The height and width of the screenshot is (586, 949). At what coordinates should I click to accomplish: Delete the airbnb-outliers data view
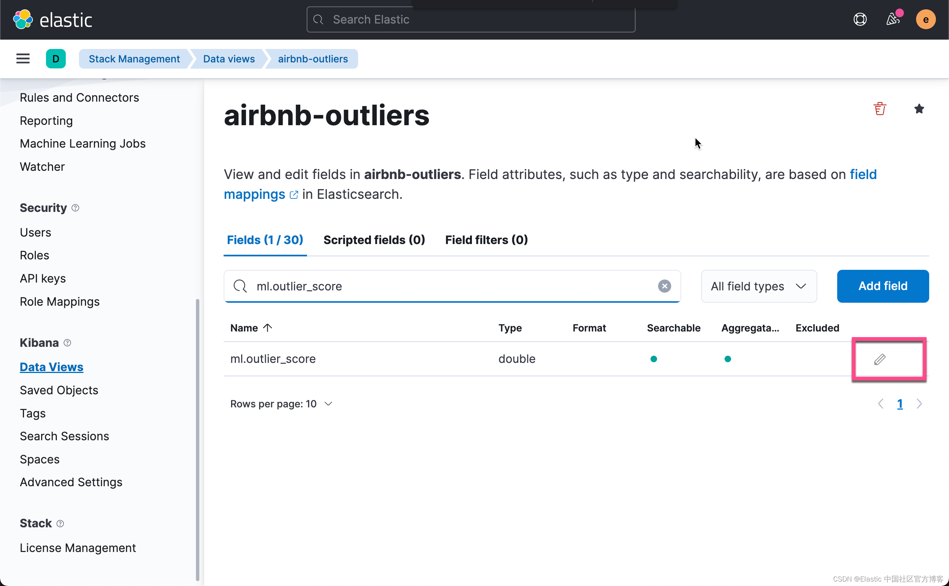coord(879,108)
